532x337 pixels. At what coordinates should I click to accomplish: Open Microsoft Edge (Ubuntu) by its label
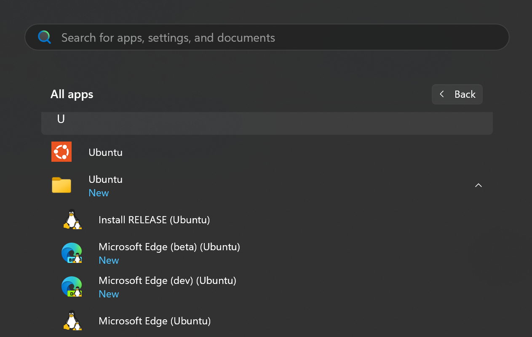pos(155,321)
